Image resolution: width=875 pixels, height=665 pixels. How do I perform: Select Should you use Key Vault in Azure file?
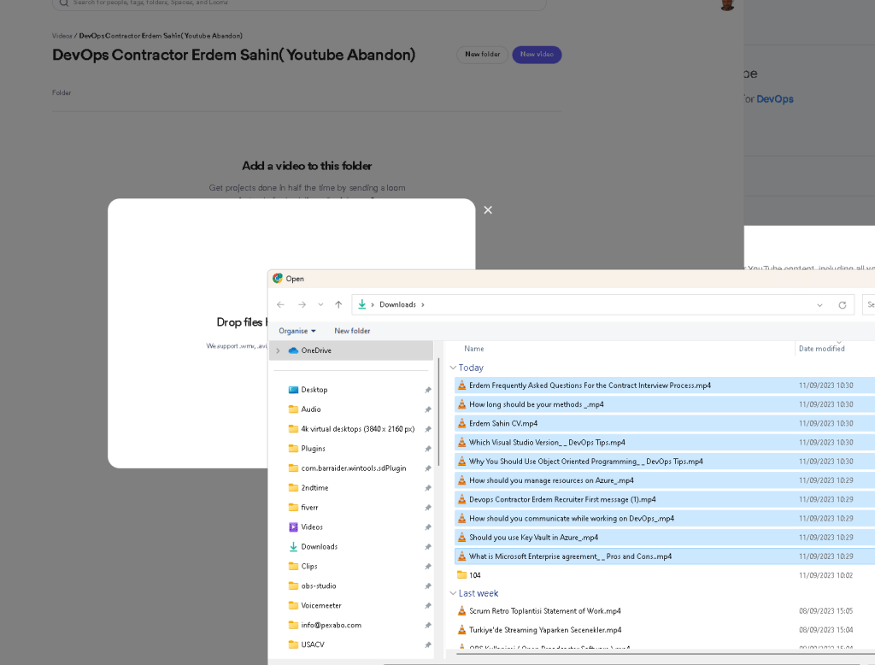pyautogui.click(x=665, y=537)
